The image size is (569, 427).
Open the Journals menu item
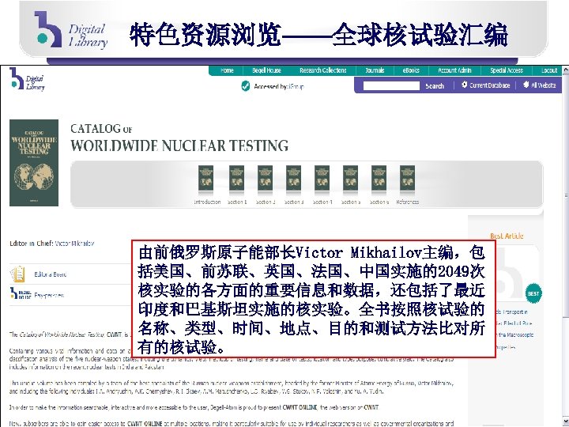(375, 70)
